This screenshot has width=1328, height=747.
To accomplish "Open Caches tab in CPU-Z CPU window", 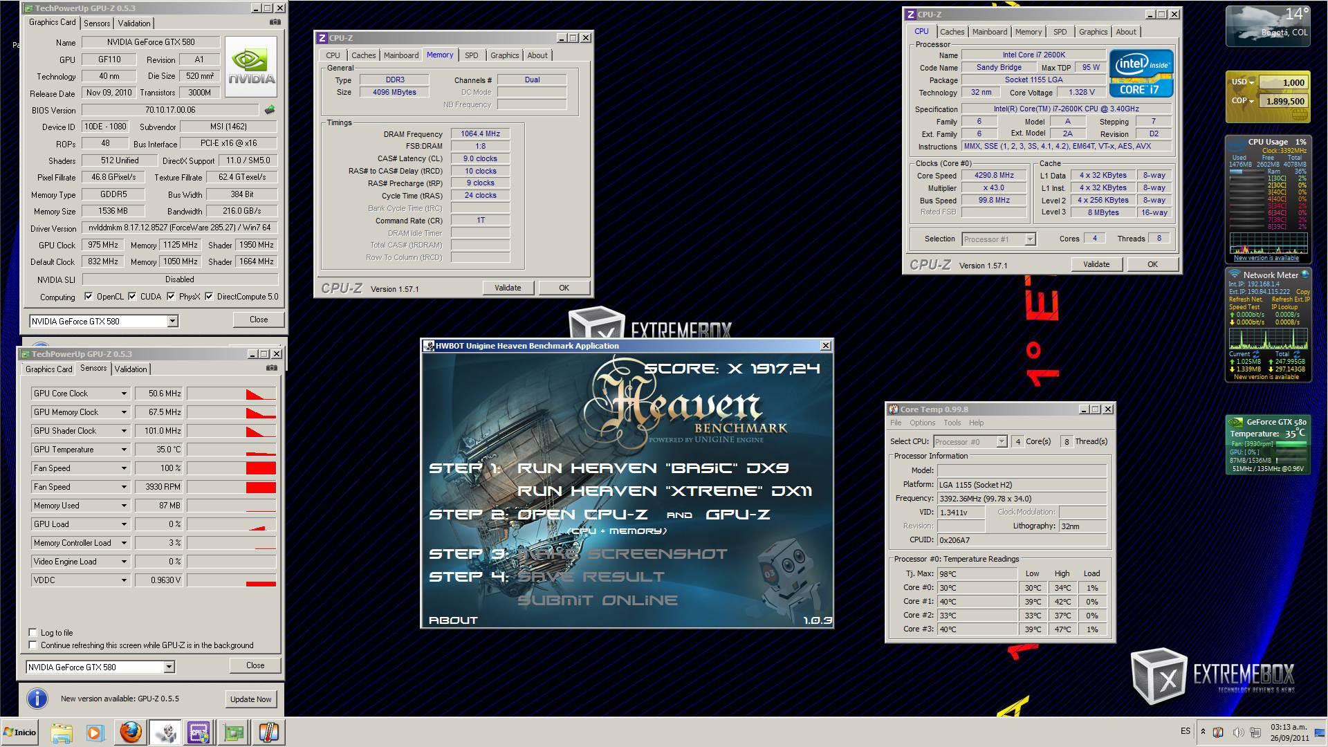I will pyautogui.click(x=952, y=32).
